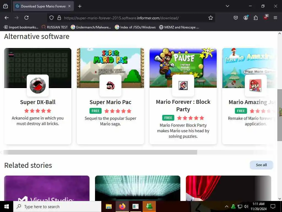Click "Sequel to the popular Super Mario saga."
The image size is (282, 212).
click(110, 121)
